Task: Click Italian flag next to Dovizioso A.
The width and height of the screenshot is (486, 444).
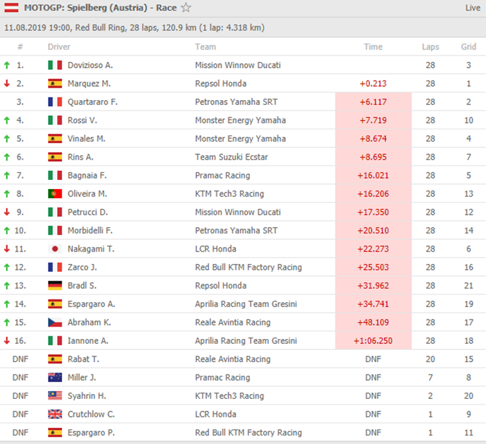Action: (55, 65)
